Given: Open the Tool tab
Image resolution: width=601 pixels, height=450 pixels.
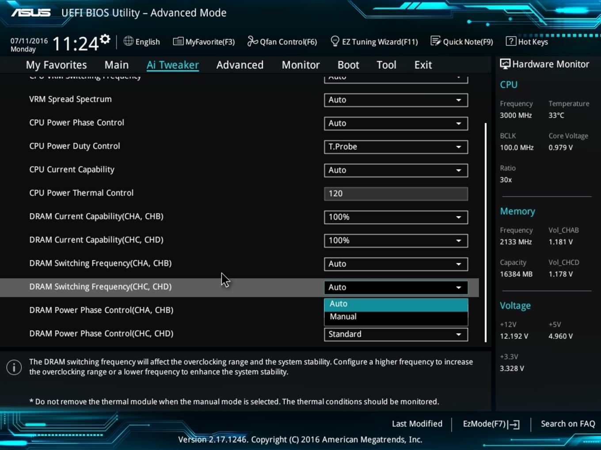Looking at the screenshot, I should click(x=386, y=65).
